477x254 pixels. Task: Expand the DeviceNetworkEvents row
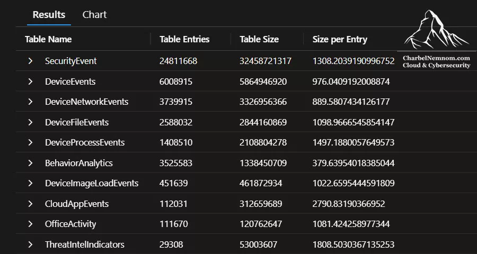click(x=30, y=102)
